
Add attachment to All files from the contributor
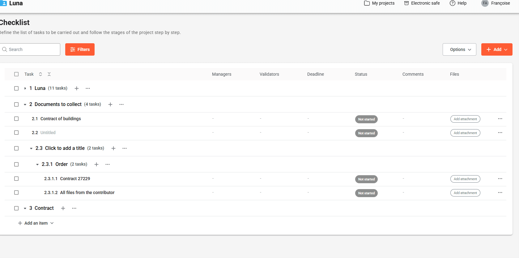[x=465, y=193]
